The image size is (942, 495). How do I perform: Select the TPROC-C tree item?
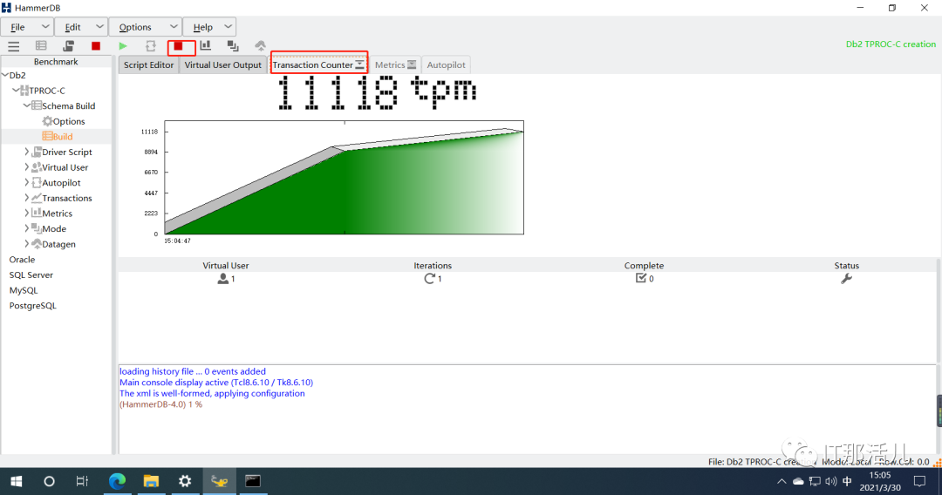point(42,91)
